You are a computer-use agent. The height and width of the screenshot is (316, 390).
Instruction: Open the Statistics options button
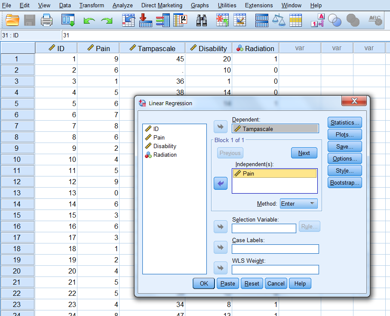(344, 123)
